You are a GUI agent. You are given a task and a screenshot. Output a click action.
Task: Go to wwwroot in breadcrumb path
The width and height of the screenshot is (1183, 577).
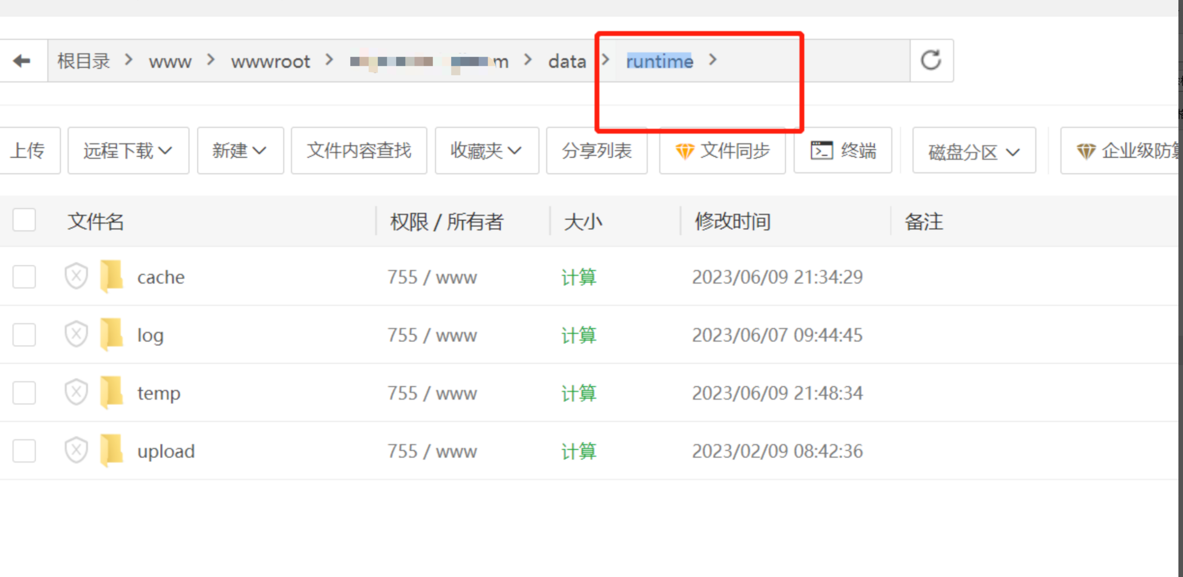tap(271, 61)
